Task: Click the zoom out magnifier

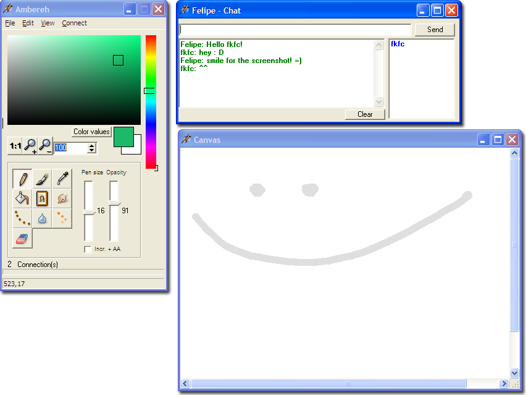Action: coord(44,147)
